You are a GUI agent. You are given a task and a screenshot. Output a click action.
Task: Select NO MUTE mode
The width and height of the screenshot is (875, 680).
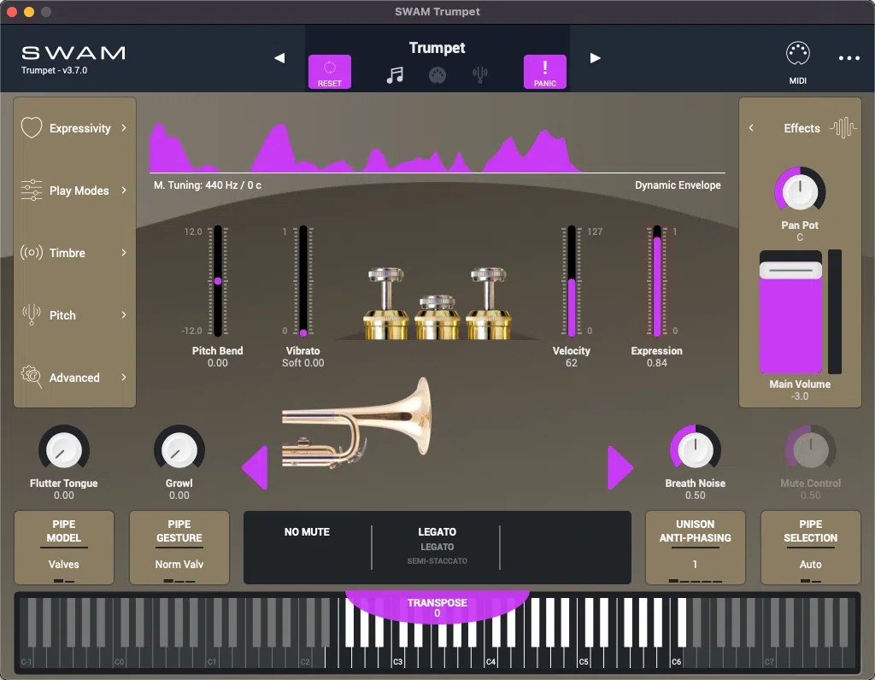click(x=308, y=531)
